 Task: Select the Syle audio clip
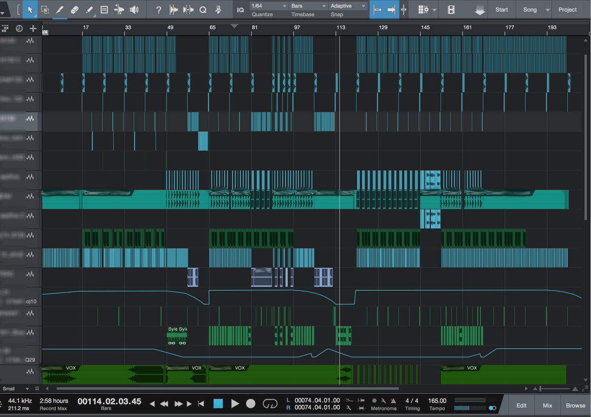[177, 336]
